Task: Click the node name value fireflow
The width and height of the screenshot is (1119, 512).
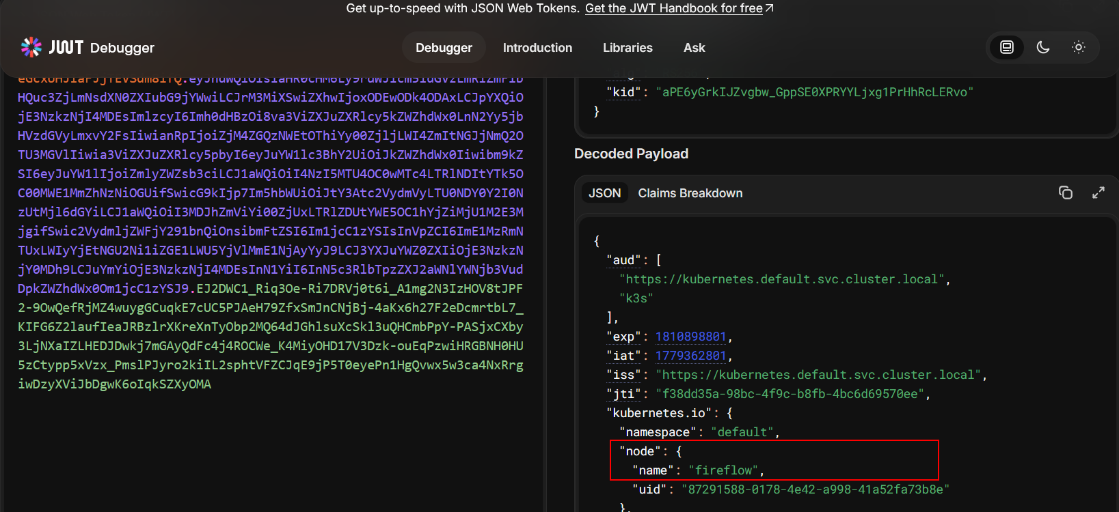Action: [x=723, y=470]
